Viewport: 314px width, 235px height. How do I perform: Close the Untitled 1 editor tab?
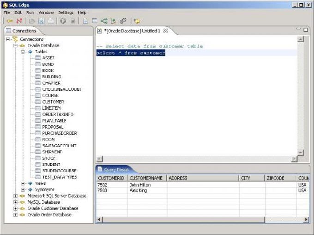[165, 31]
